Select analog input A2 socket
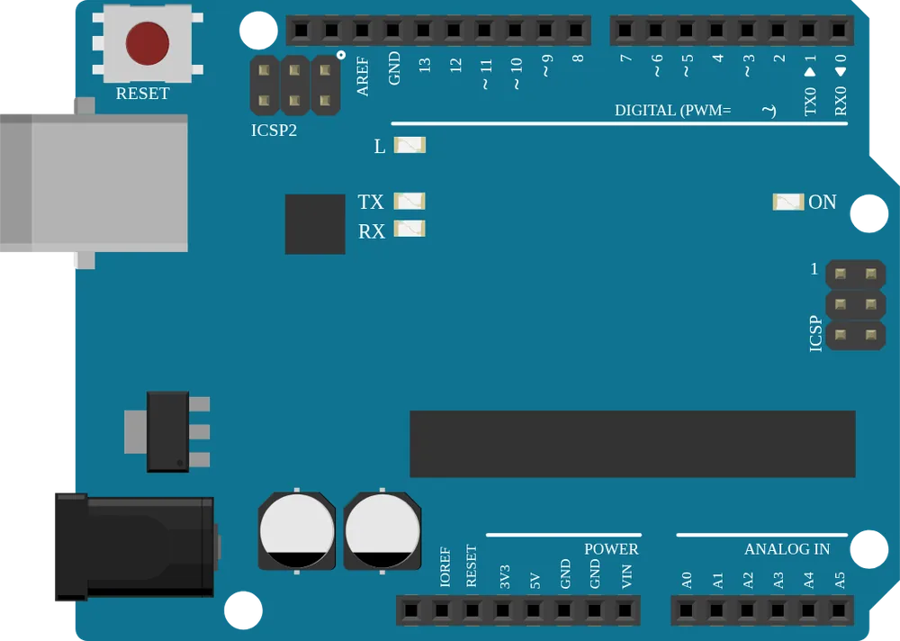The image size is (900, 641). 747,610
